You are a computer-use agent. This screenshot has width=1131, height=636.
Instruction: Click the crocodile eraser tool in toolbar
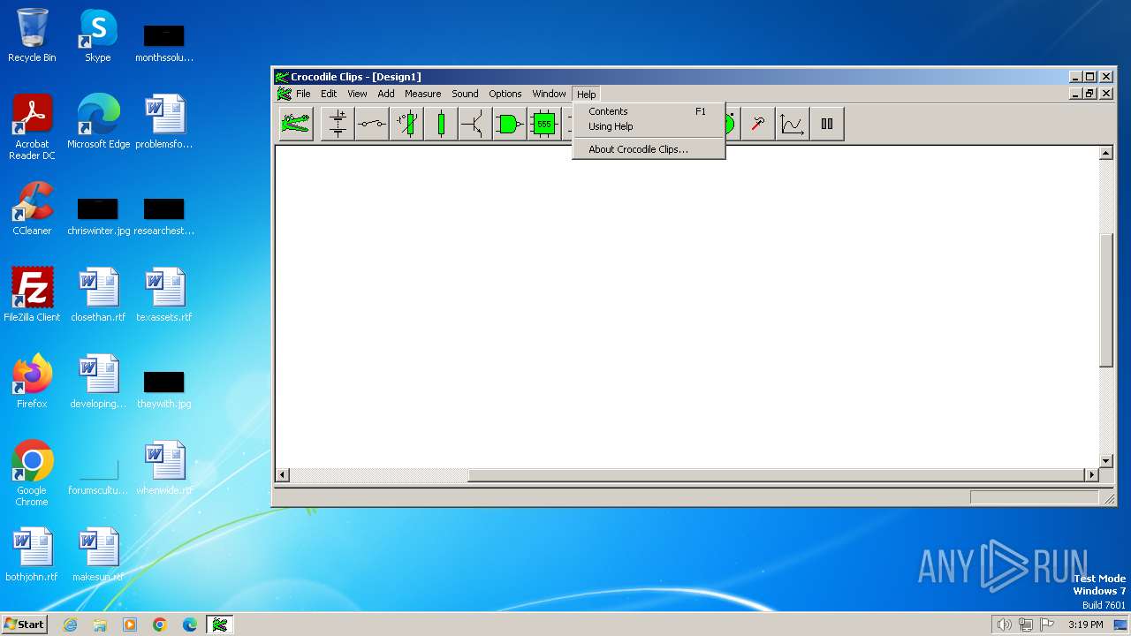point(296,124)
